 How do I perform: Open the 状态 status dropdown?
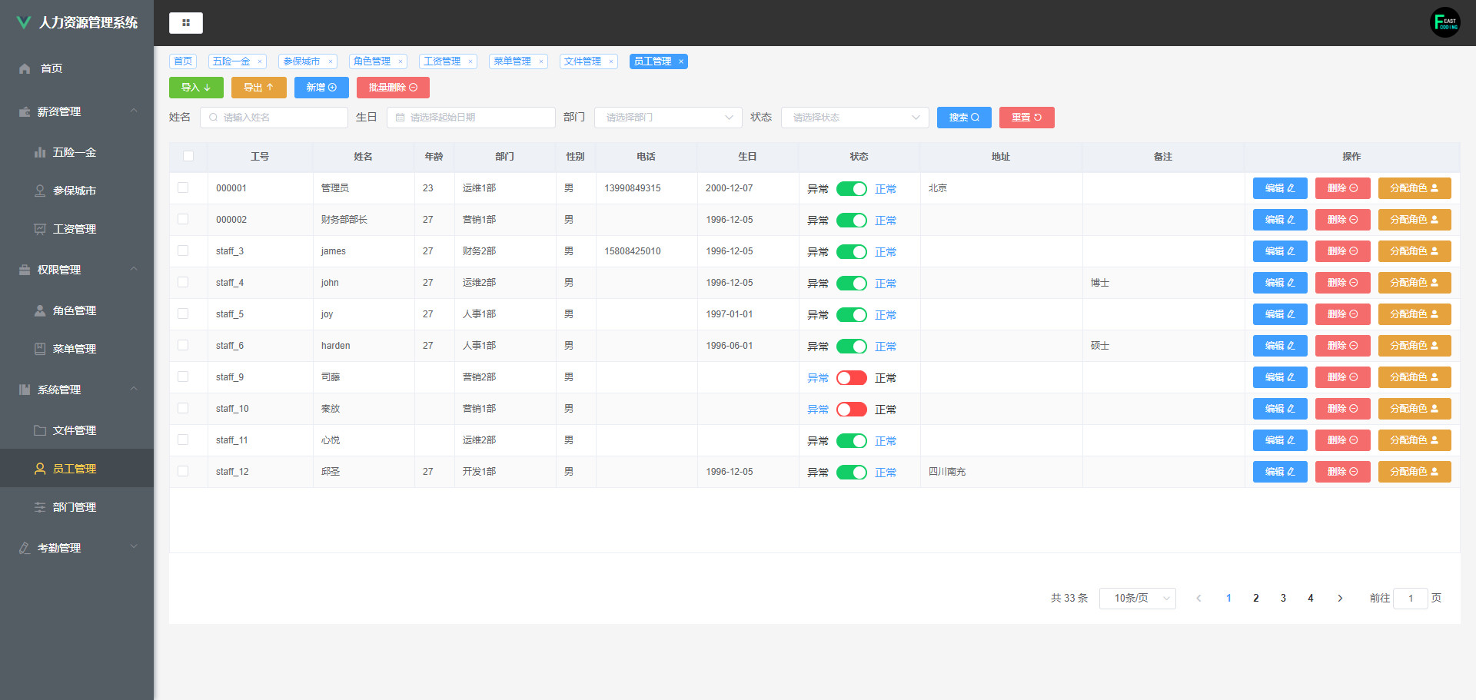(855, 118)
